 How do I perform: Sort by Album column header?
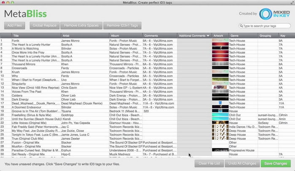tap(126, 36)
